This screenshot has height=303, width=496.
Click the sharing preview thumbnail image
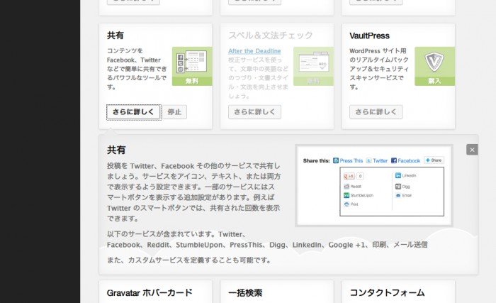[373, 186]
